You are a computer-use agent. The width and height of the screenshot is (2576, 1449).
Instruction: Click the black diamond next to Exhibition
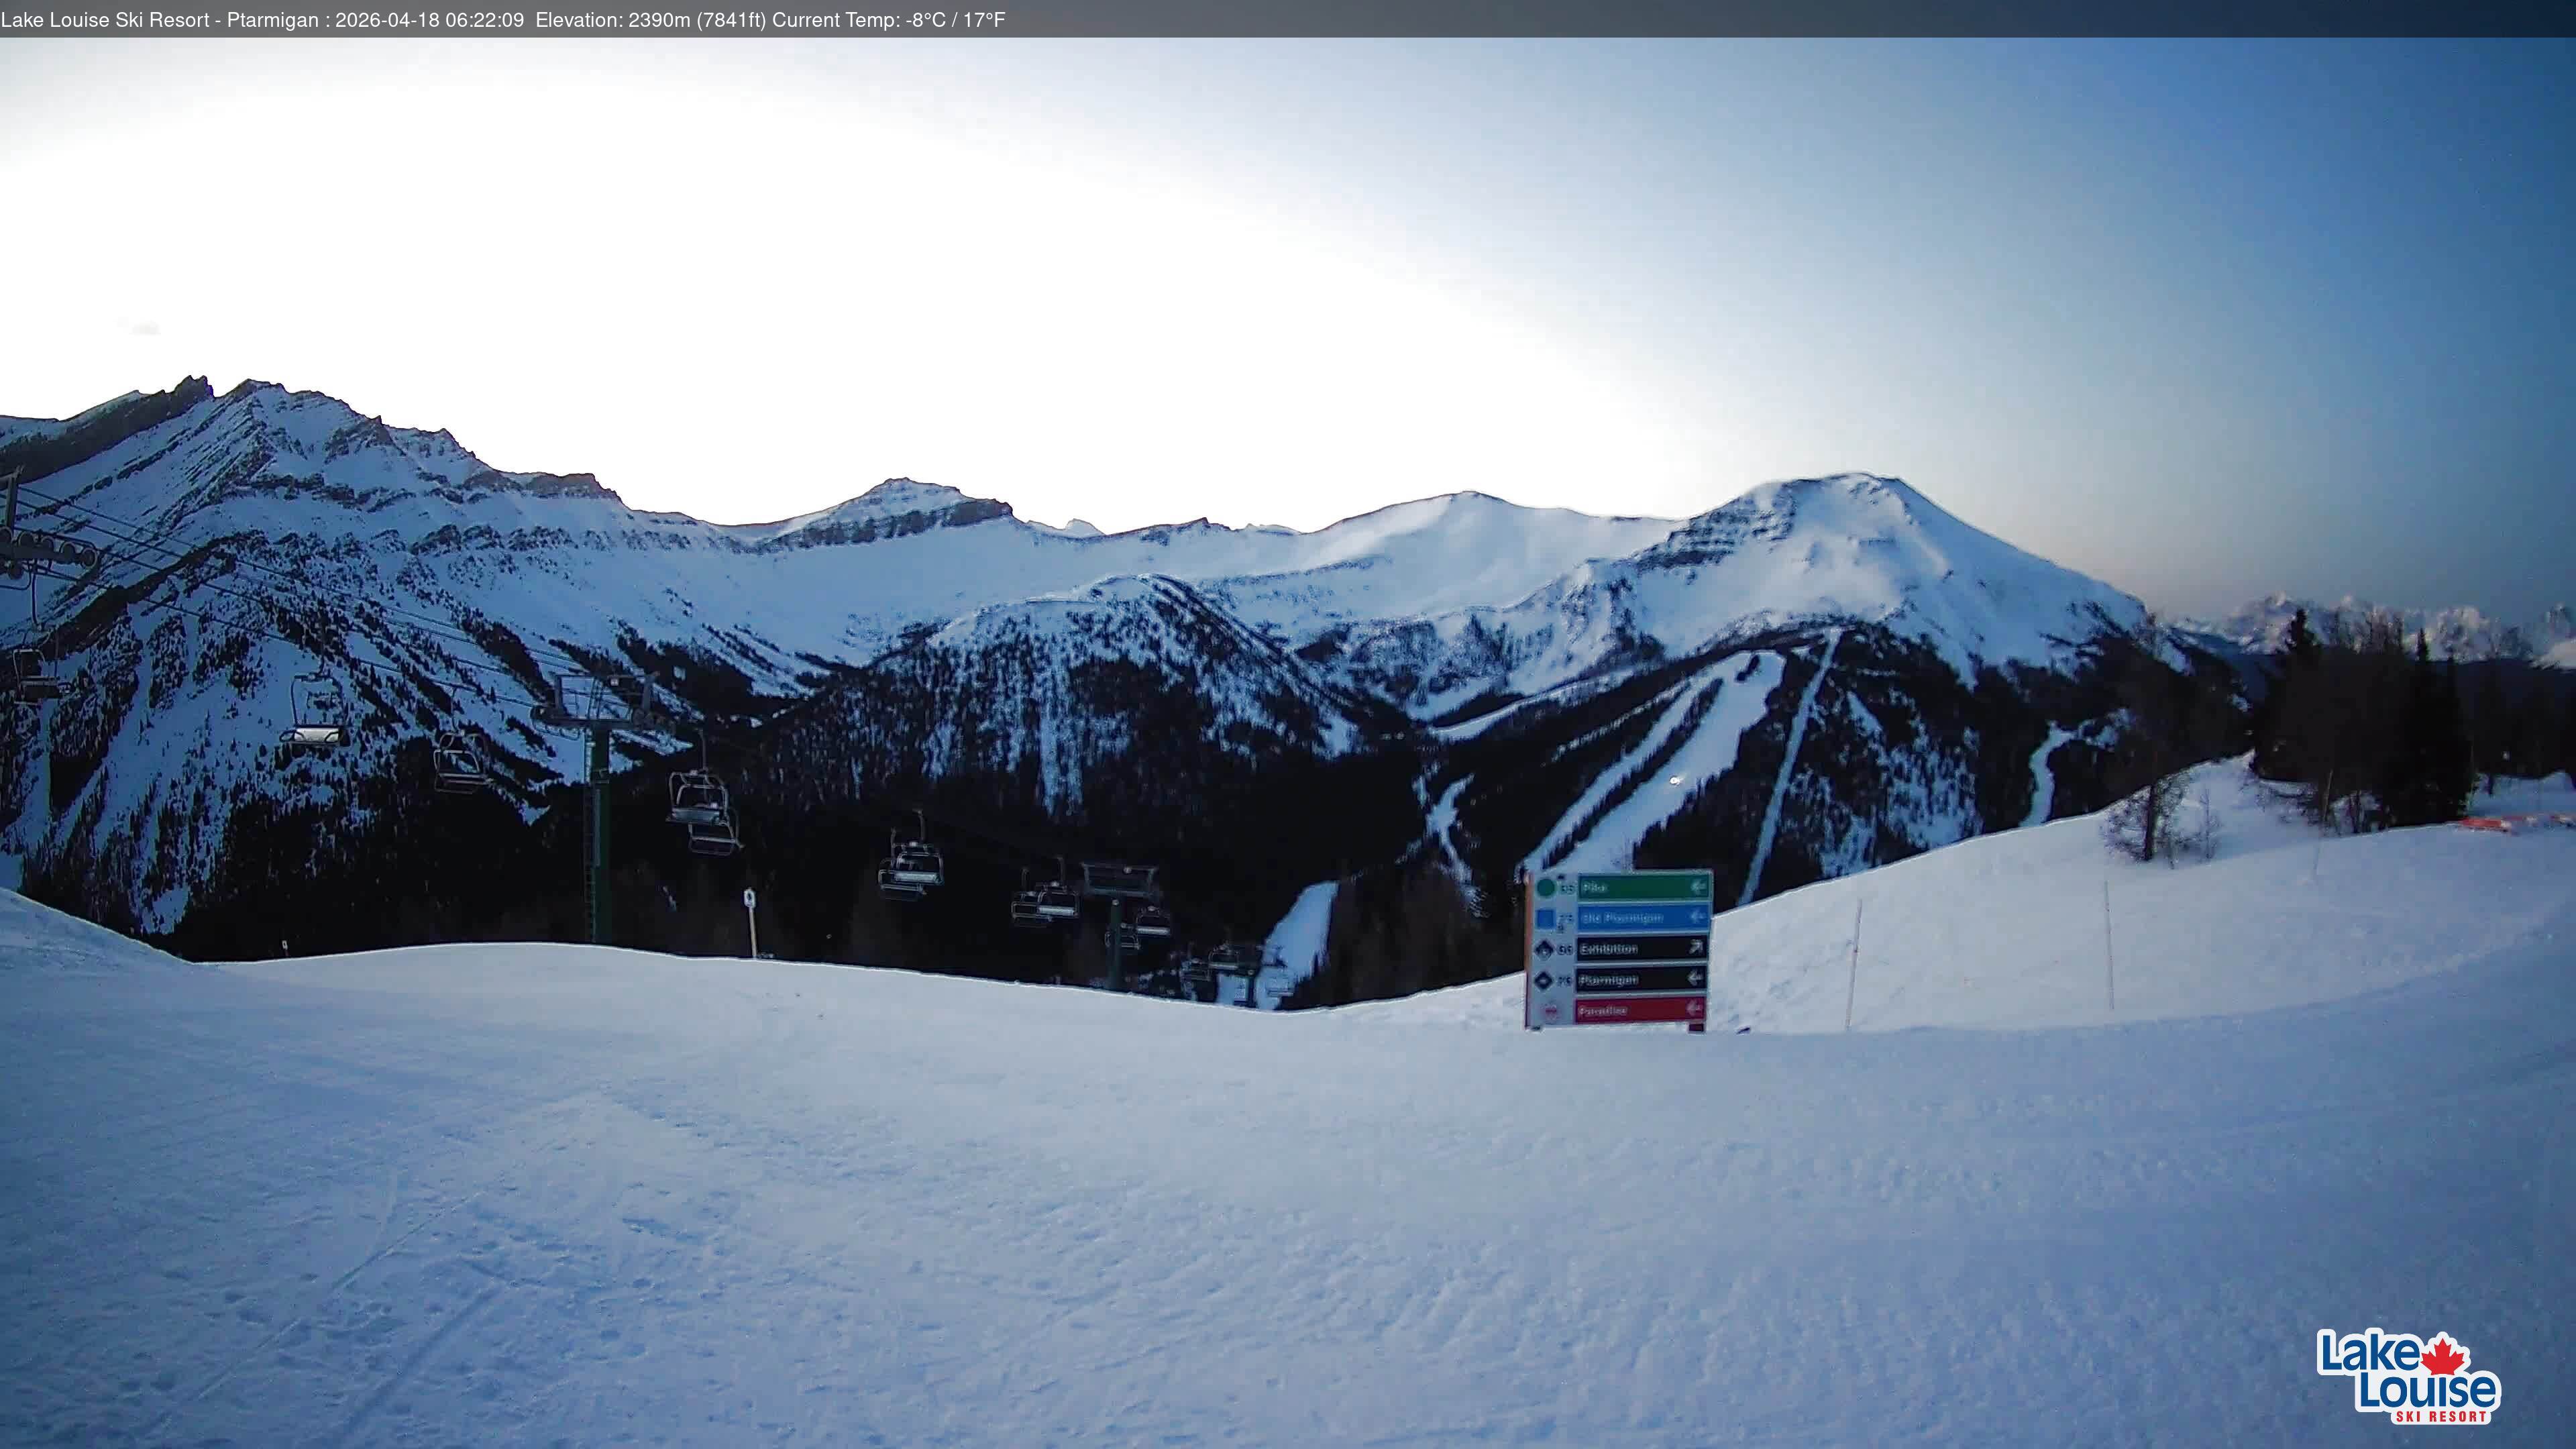click(1545, 949)
